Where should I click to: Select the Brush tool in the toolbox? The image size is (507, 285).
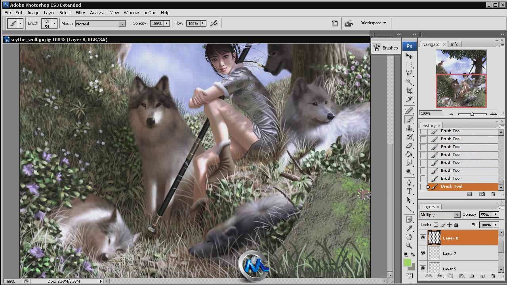[x=409, y=120]
